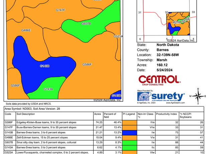Select the orange swatch in the G523A row
This screenshot has height=154, width=214.
(x=129, y=152)
